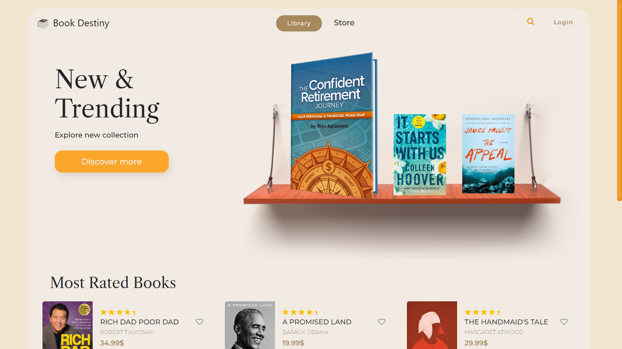Click the star rating for Rich Dad Poor Dad
Screen dimensions: 622x349
tap(118, 312)
